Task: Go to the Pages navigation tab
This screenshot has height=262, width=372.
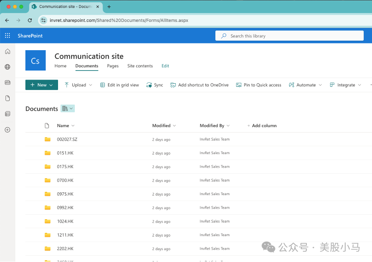Action: [113, 66]
